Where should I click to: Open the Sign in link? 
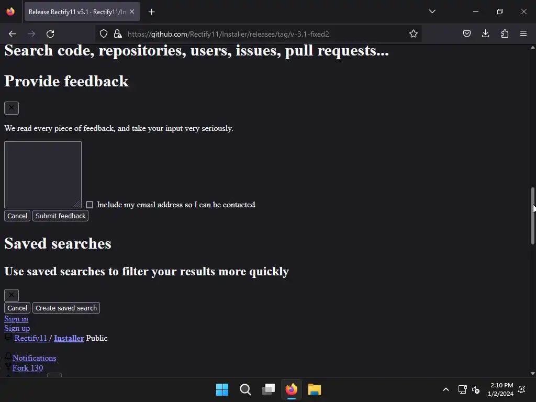click(x=16, y=319)
